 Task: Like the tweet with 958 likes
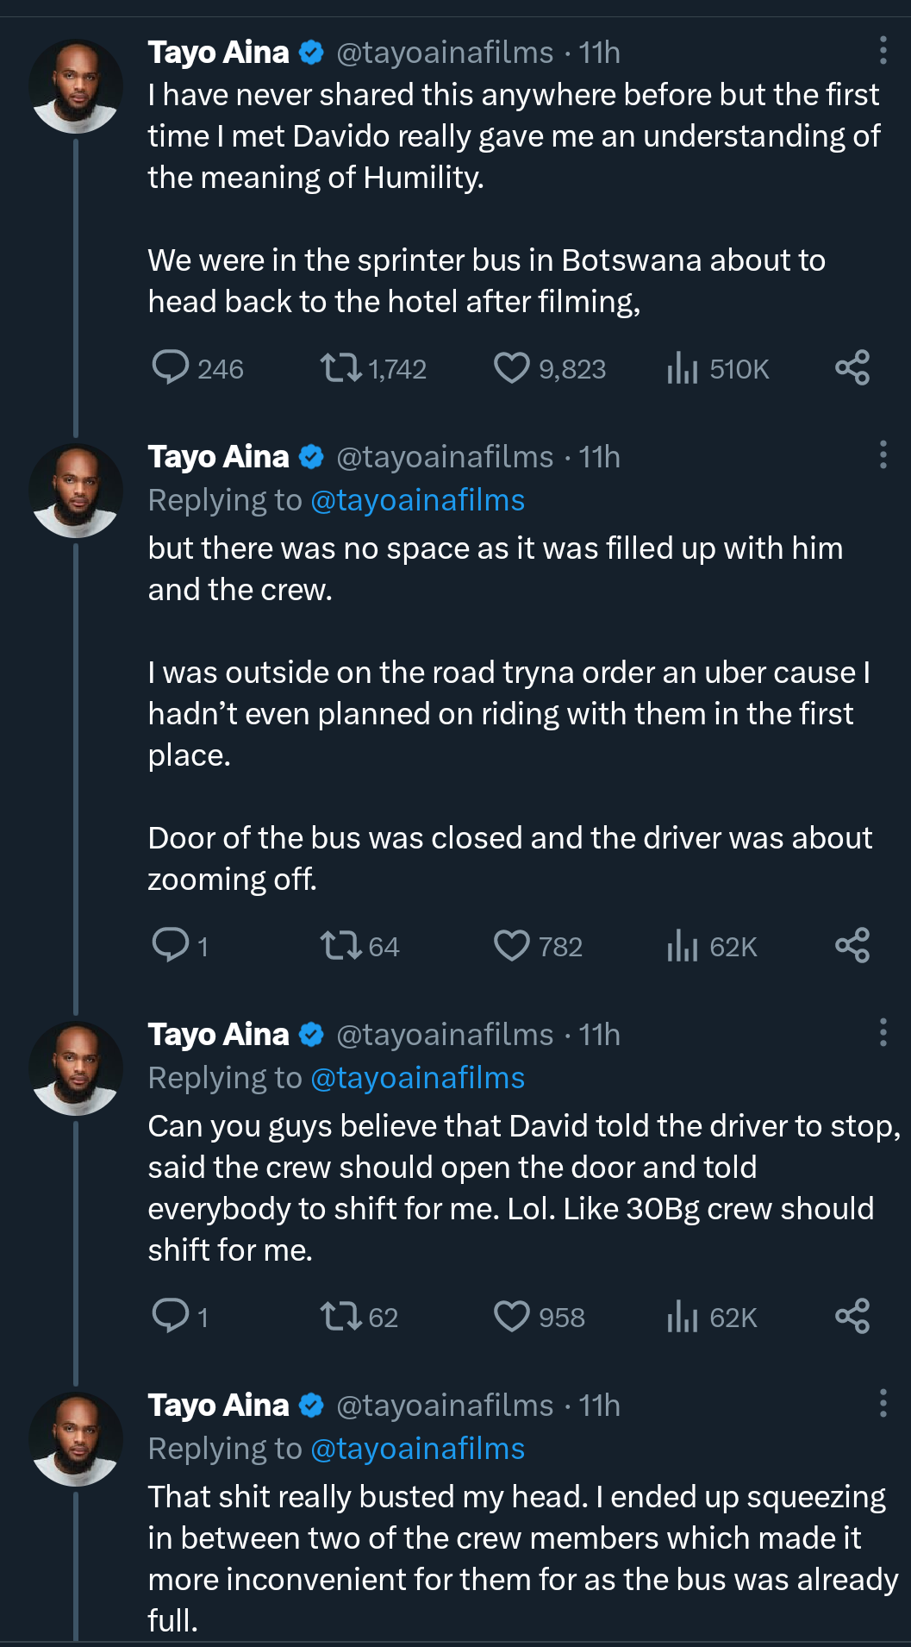[511, 1317]
